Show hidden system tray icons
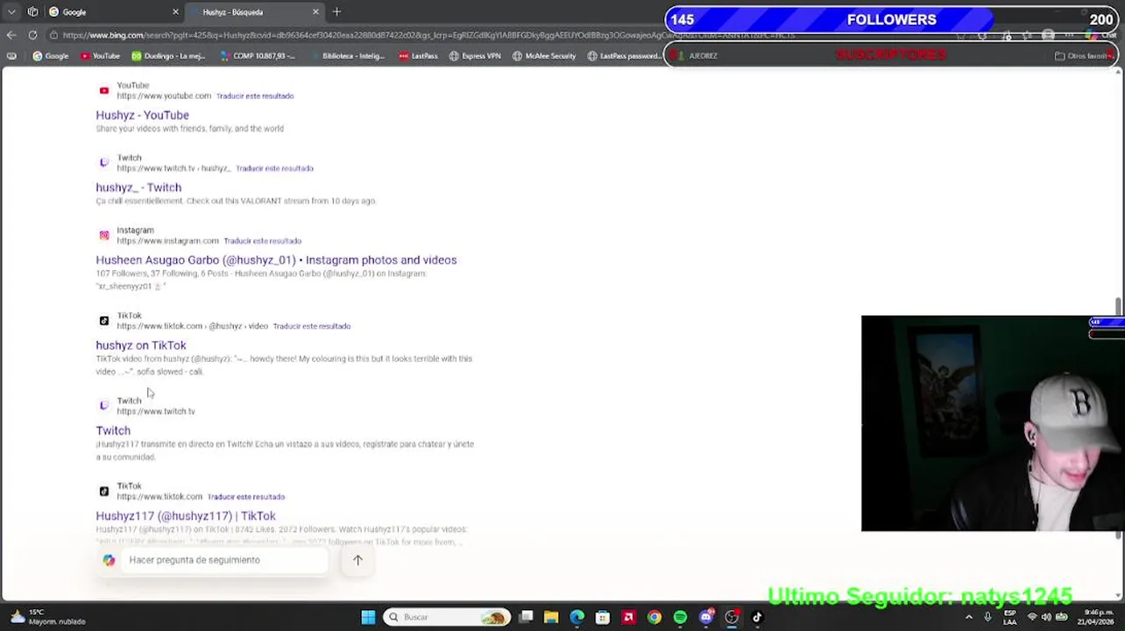Image resolution: width=1125 pixels, height=631 pixels. (969, 617)
